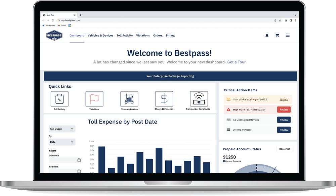Screen dimensions: 336x196
Task: Expand the Toll Usage dropdown
Action: (x=62, y=129)
